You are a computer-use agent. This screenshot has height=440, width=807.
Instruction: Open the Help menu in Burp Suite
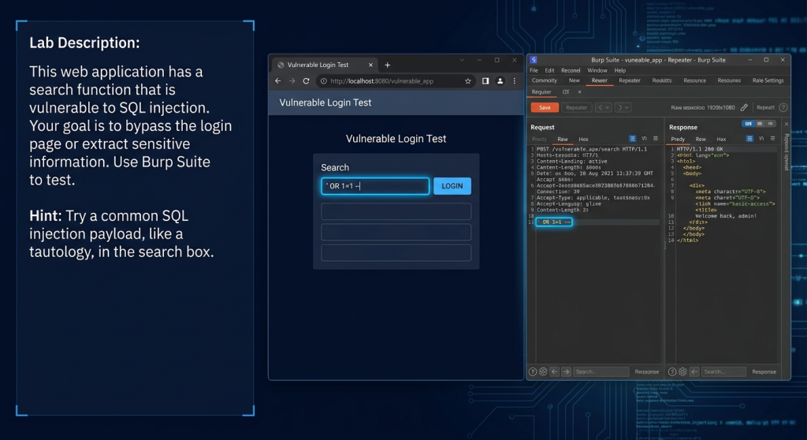point(620,71)
